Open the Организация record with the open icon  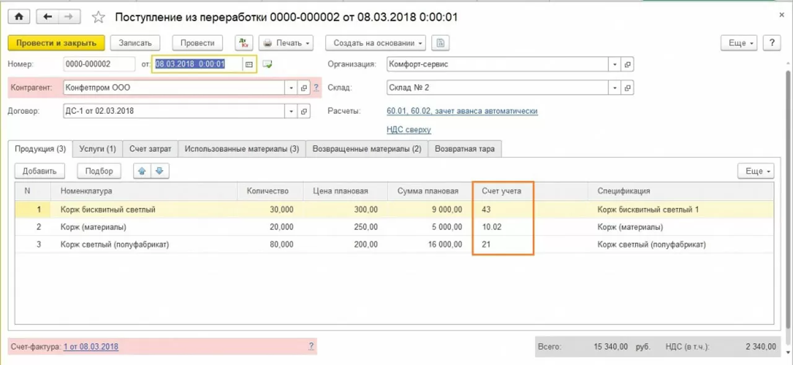point(628,64)
